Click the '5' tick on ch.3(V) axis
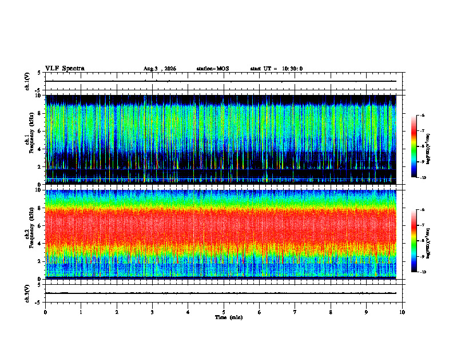Screen dimensions: 453x350 coord(39,285)
